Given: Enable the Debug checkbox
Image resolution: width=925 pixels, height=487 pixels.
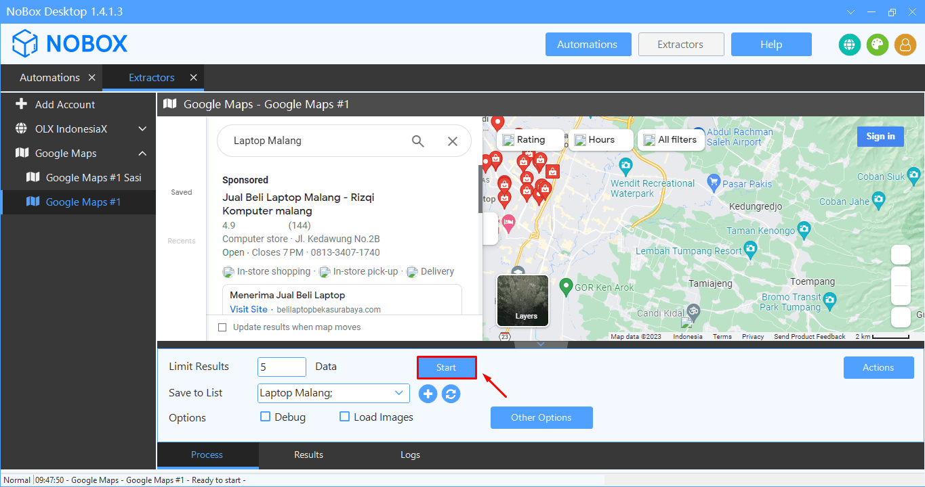Looking at the screenshot, I should pyautogui.click(x=266, y=417).
